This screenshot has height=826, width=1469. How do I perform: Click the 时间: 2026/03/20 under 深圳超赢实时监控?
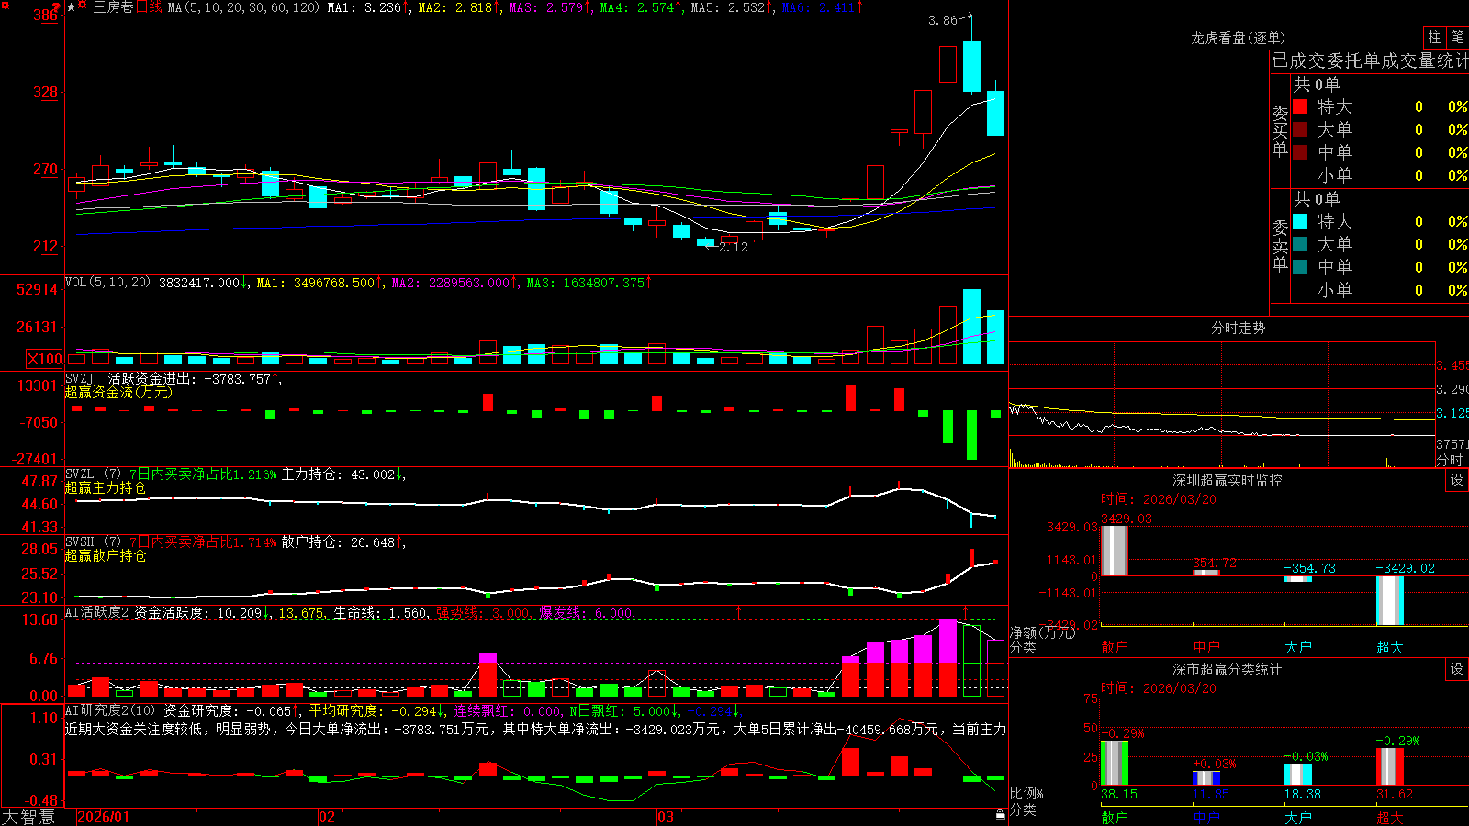(1159, 499)
